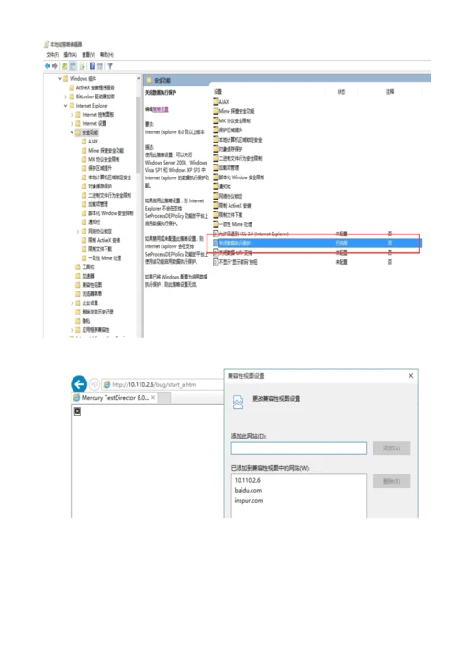Collapse the Internet Explorer tree node

(x=65, y=106)
